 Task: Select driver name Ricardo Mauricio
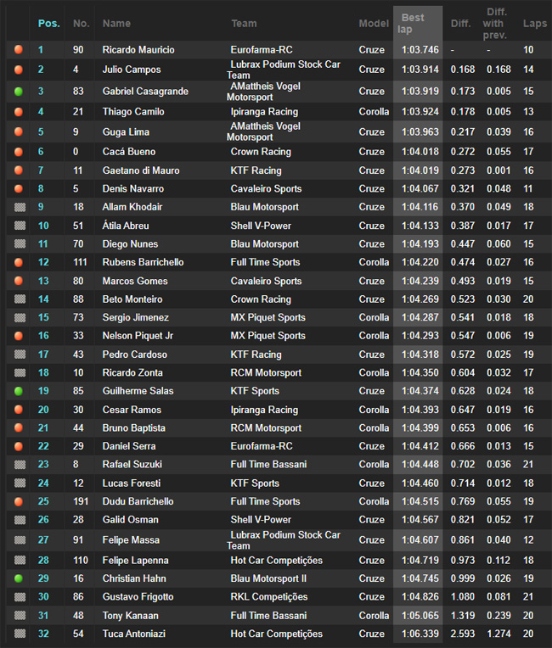[138, 50]
